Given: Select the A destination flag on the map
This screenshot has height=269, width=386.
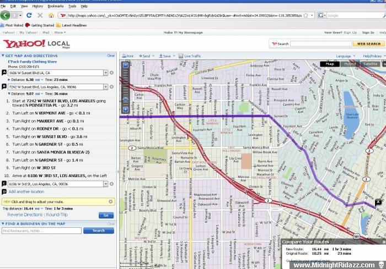Looking at the screenshot, I should 378,202.
